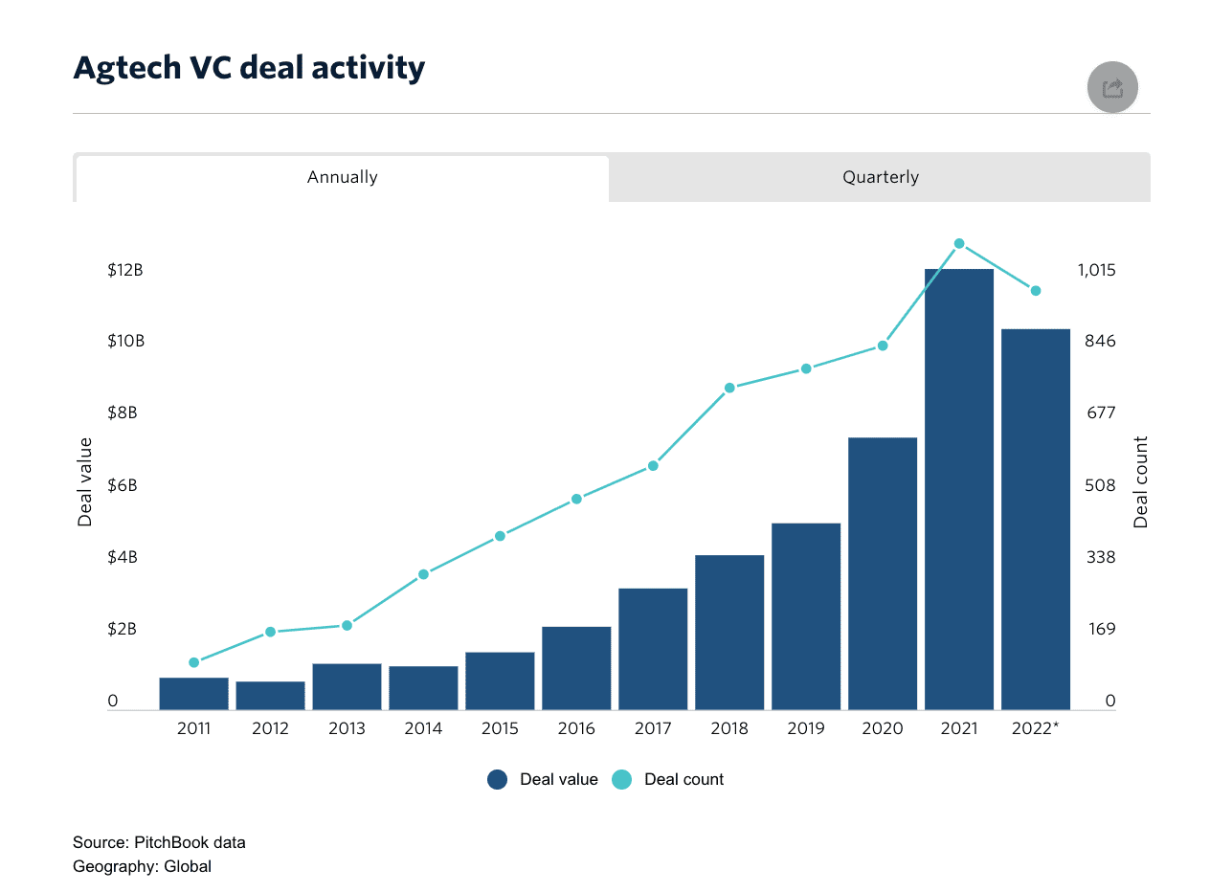Viewport: 1210px width, 892px height.
Task: Click the 2022 deal value bar
Action: [x=1036, y=520]
